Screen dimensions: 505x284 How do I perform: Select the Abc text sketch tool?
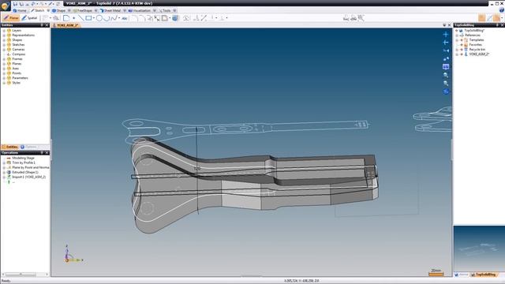125,18
